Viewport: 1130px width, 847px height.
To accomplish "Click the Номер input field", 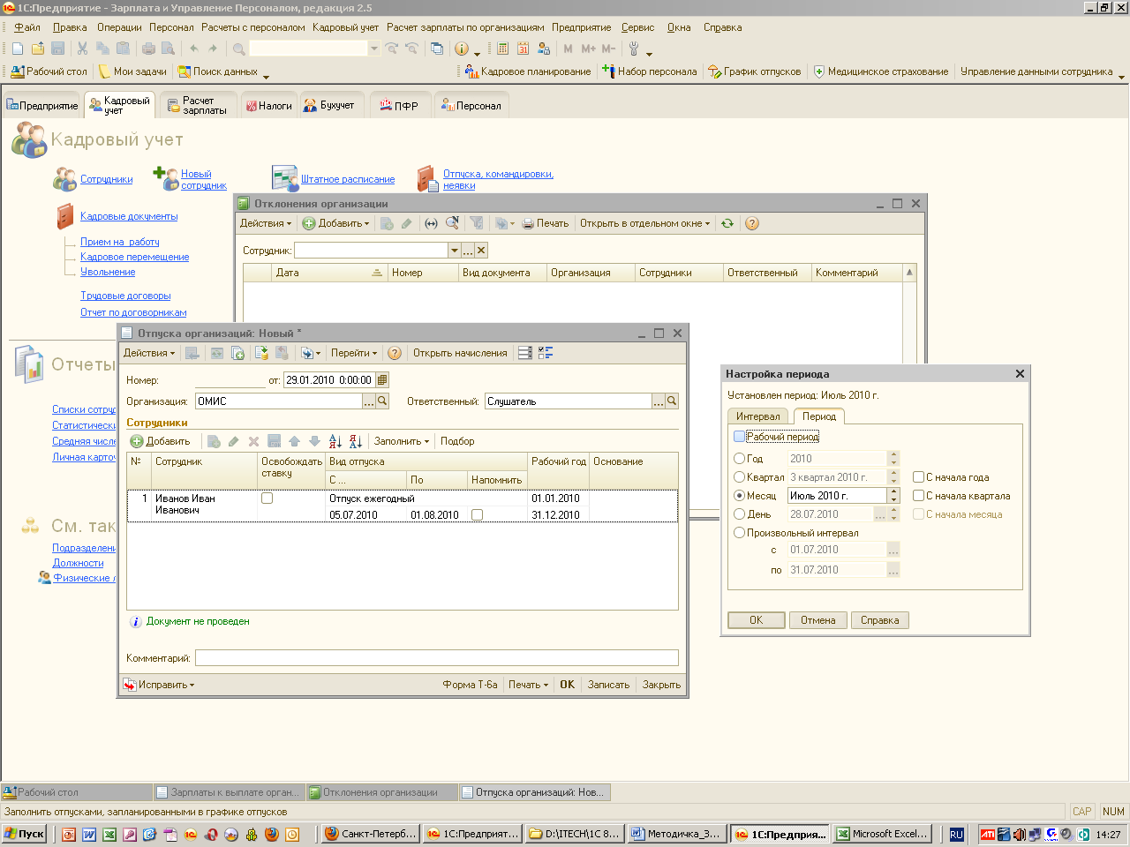I will (x=230, y=380).
